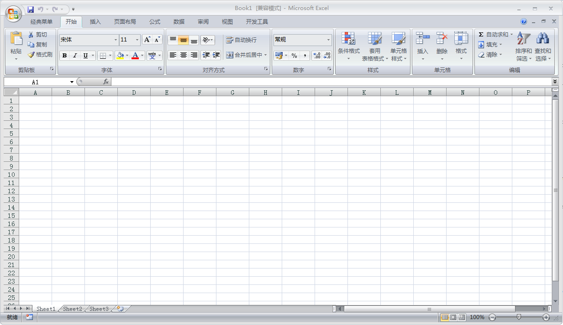The image size is (563, 325).
Task: Open Conditional Formatting icon in styles group
Action: point(348,39)
